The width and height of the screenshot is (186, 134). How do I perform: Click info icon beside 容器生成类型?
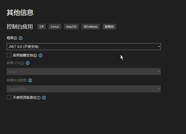click(x=30, y=80)
